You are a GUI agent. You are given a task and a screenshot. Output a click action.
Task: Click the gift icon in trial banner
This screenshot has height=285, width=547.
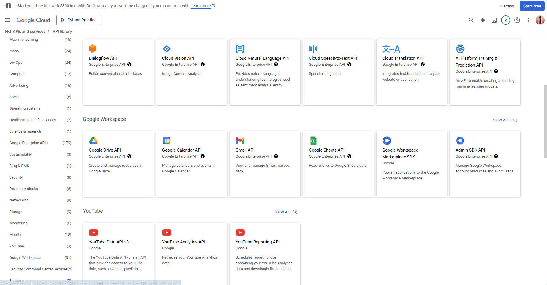pyautogui.click(x=8, y=6)
